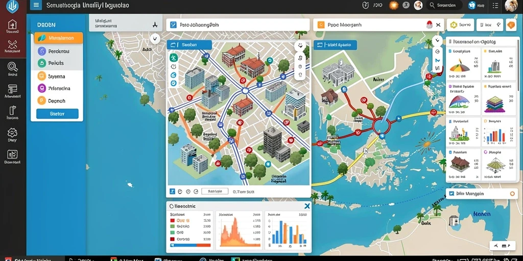
Task: Expand the chevron circle beside Itoorasol panel
Action: coord(437,41)
